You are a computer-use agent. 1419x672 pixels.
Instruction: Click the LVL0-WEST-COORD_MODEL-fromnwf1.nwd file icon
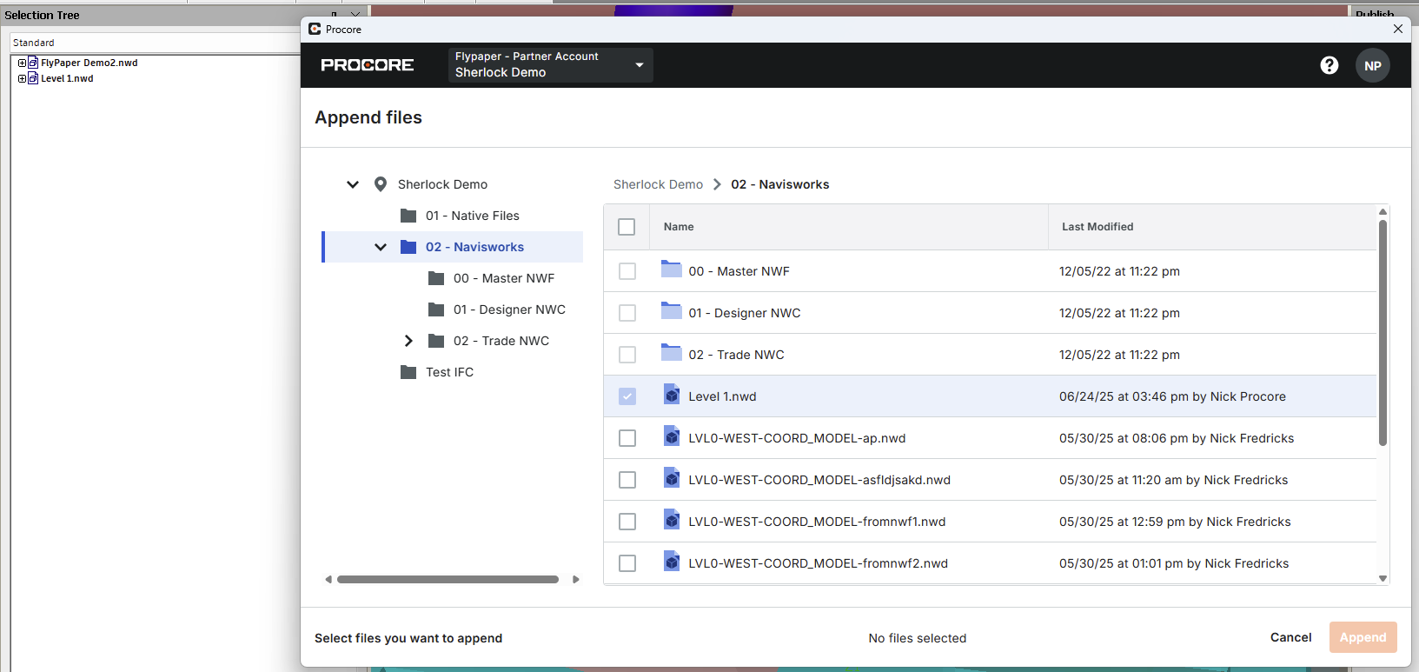pos(672,519)
